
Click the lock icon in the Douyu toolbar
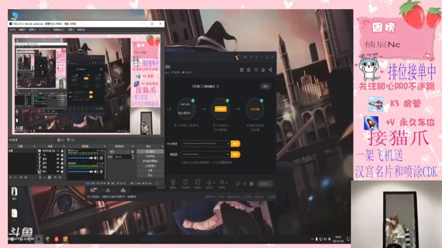click(x=249, y=70)
